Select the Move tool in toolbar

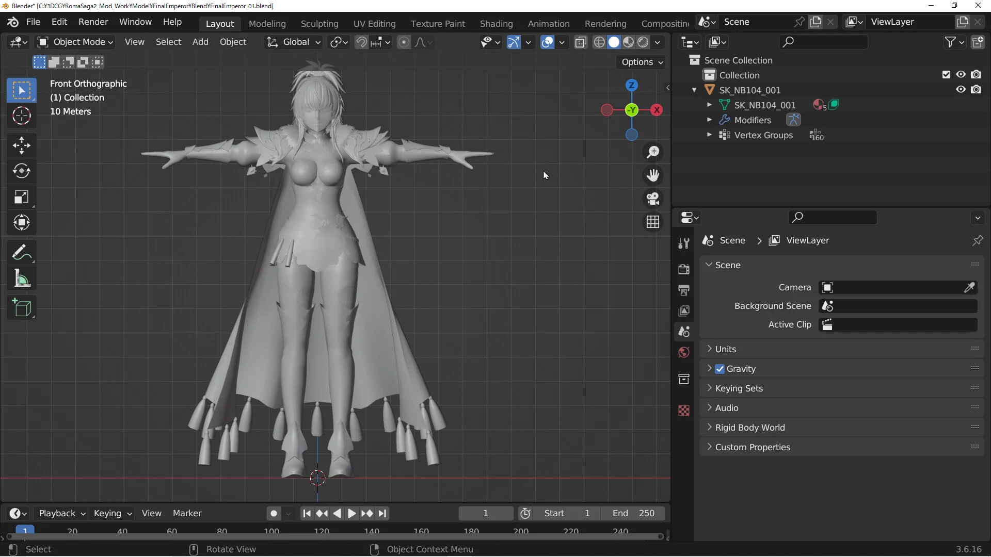[21, 145]
